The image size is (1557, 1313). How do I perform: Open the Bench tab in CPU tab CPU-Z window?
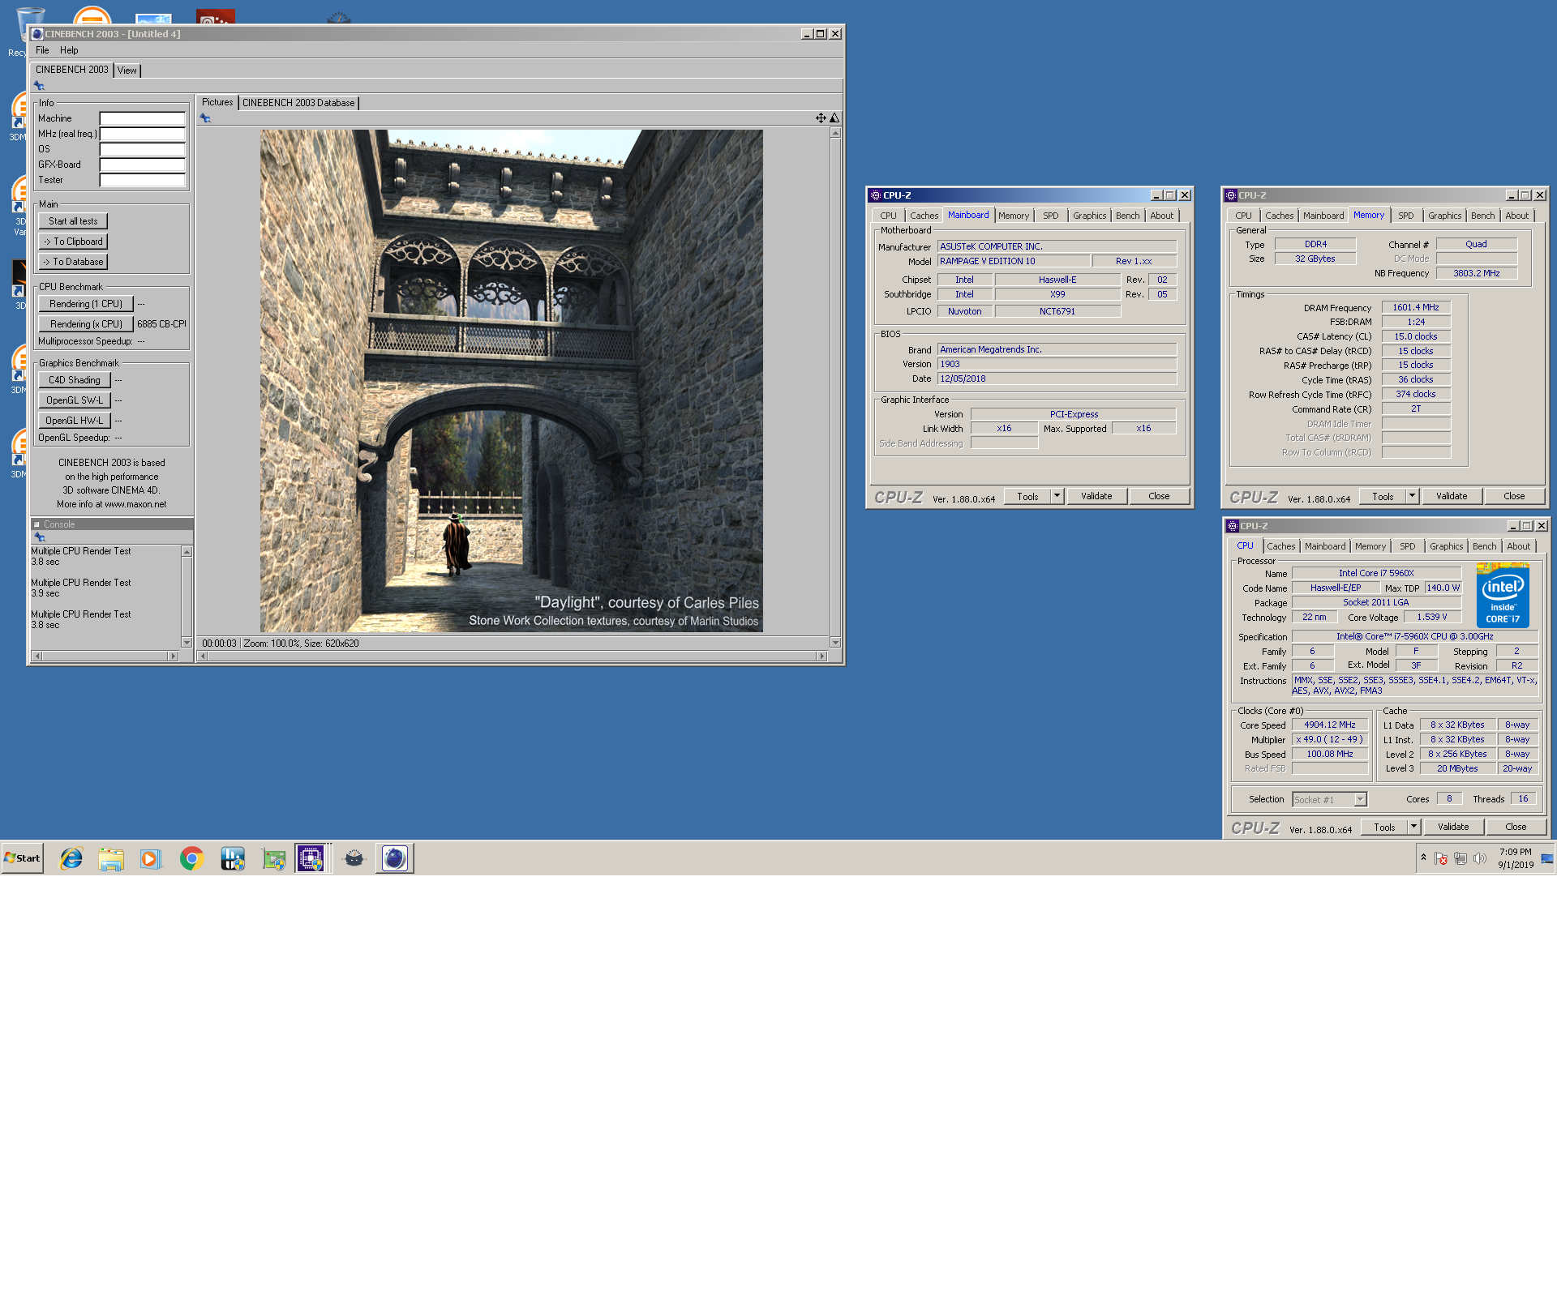click(1485, 546)
